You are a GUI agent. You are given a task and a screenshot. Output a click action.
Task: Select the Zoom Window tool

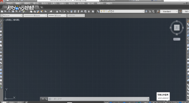64,11
